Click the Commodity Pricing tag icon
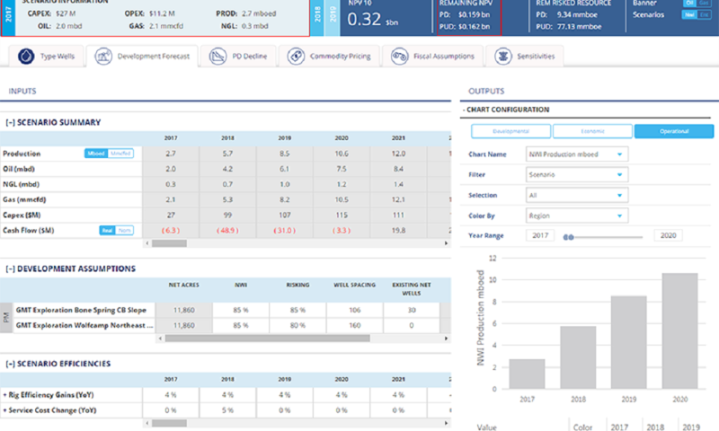Screen dimensions: 719x431 click(x=296, y=57)
